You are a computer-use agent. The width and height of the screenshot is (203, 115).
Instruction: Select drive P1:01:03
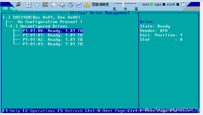click(x=53, y=44)
